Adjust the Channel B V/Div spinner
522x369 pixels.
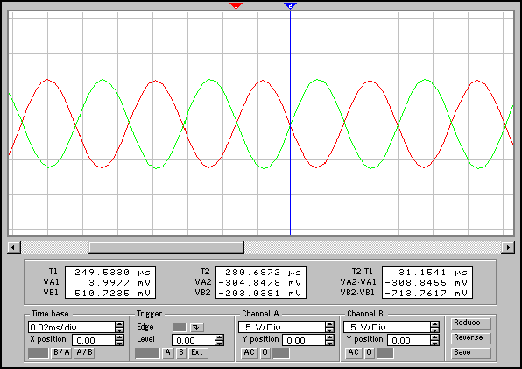434,327
